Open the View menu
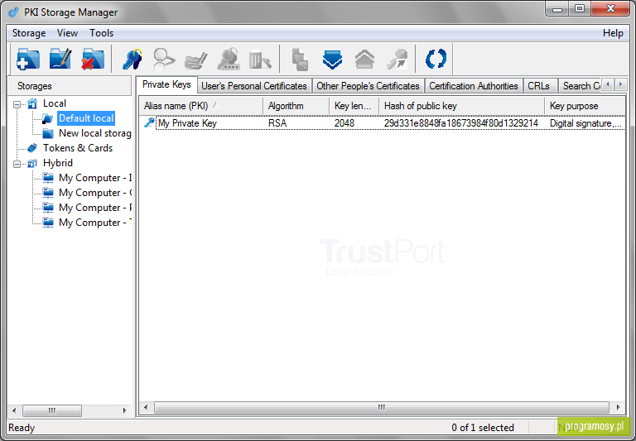636x441 pixels. (x=67, y=33)
